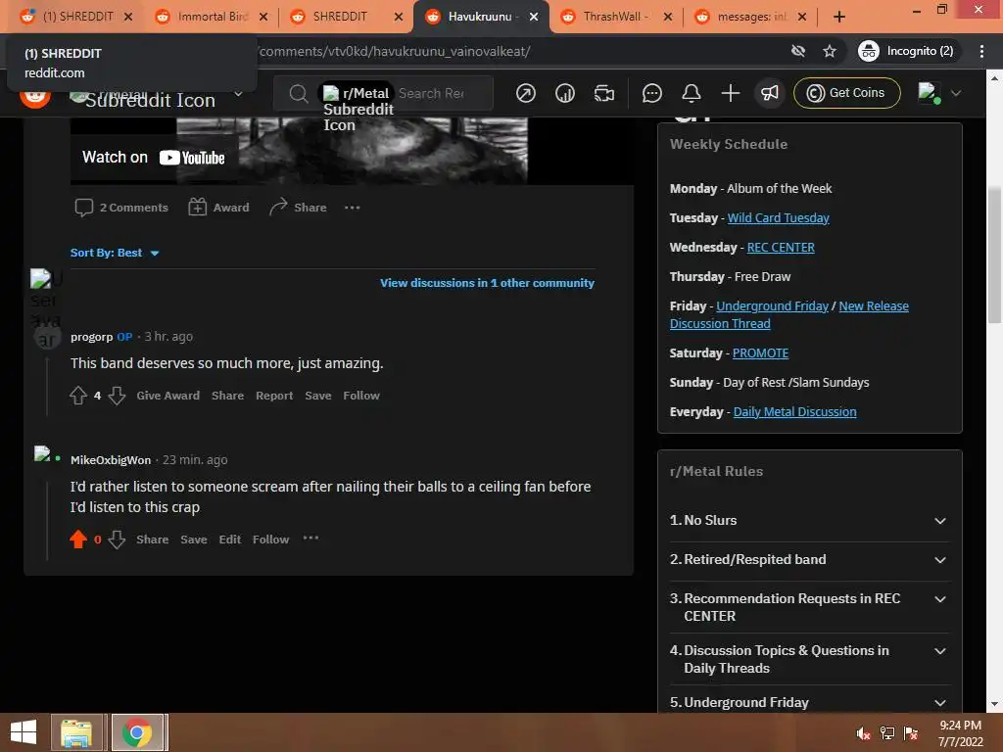This screenshot has width=1003, height=752.
Task: Open the notifications bell
Action: [x=691, y=93]
